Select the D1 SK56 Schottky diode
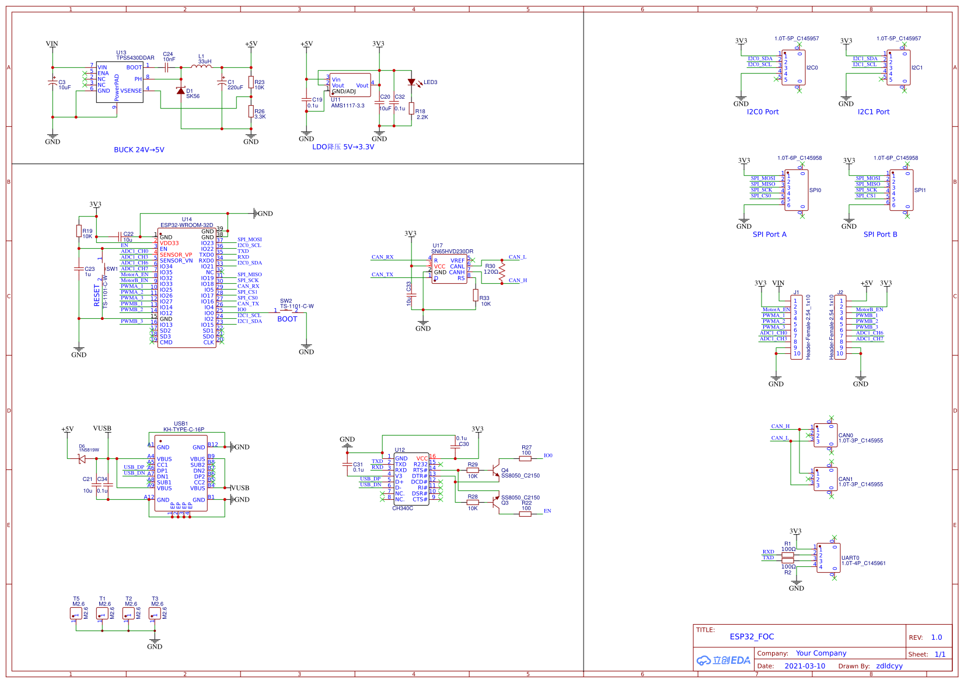 coord(181,90)
